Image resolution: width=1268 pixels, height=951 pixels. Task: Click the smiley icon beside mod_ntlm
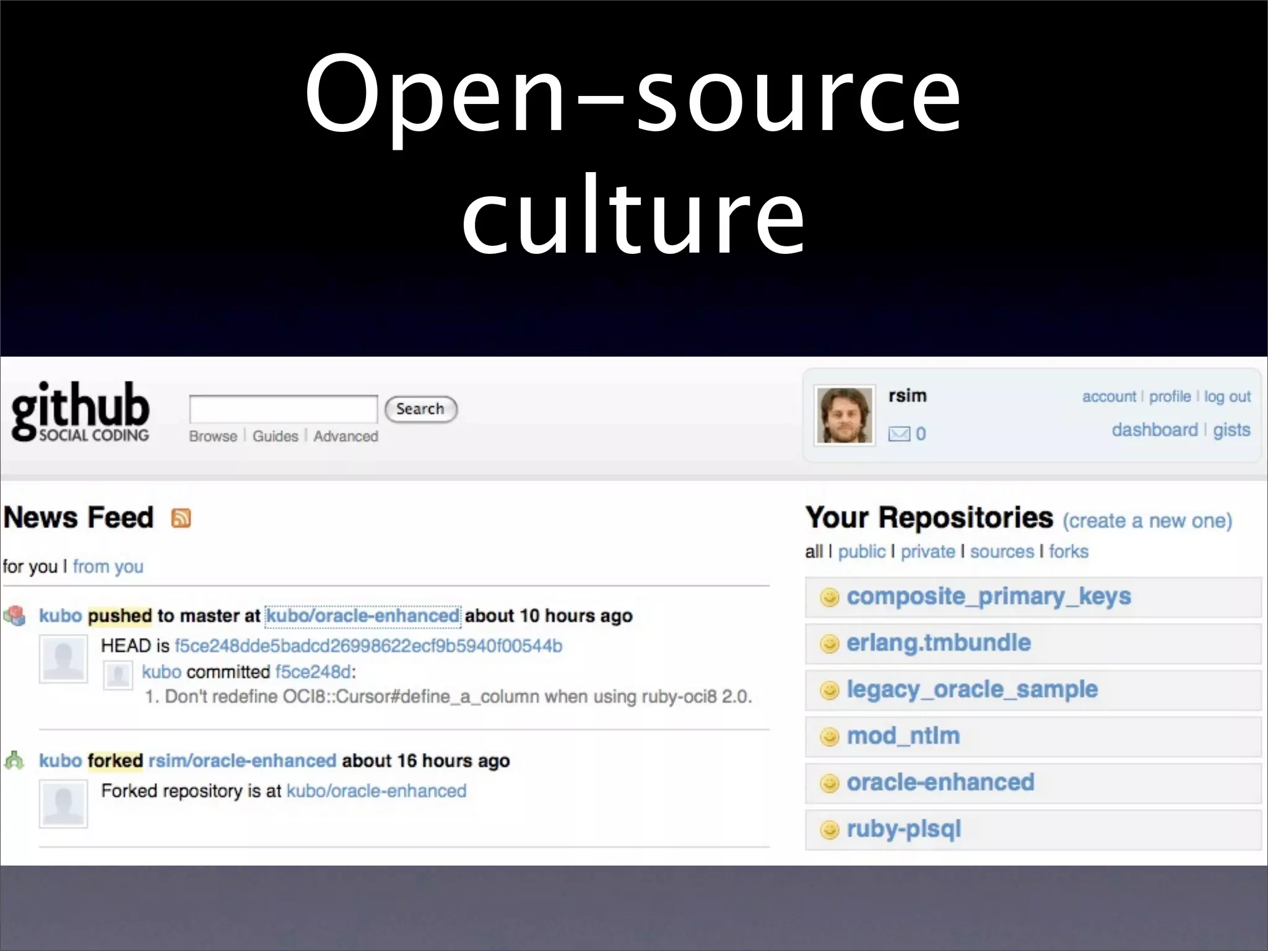coord(829,737)
